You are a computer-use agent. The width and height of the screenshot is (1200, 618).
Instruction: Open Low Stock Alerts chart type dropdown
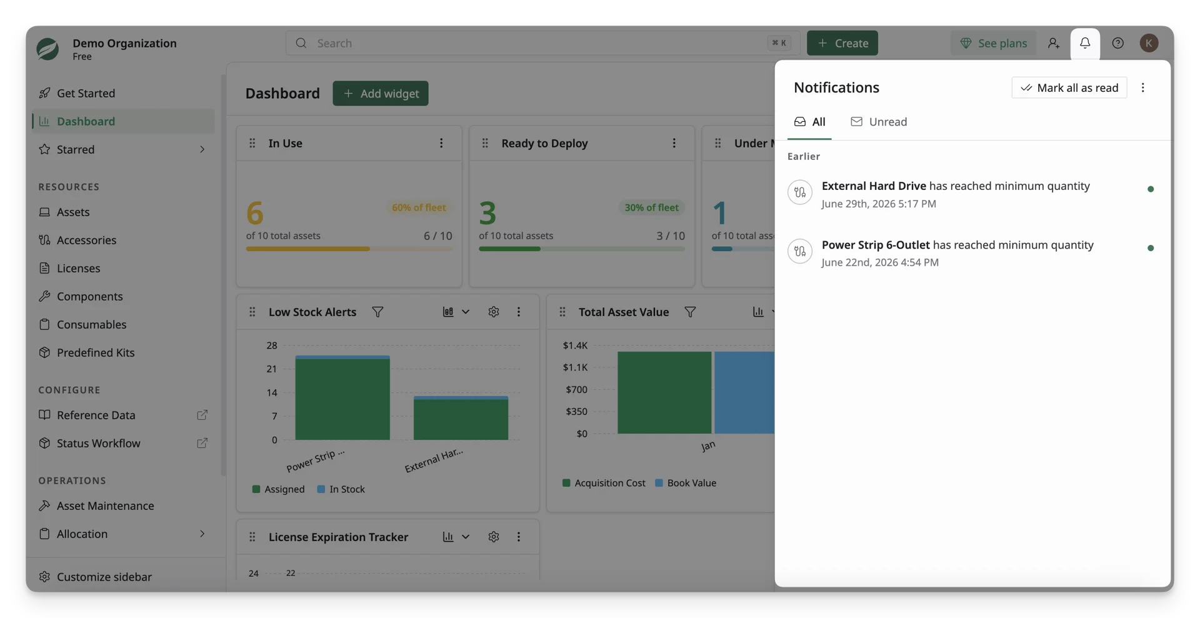(x=456, y=312)
